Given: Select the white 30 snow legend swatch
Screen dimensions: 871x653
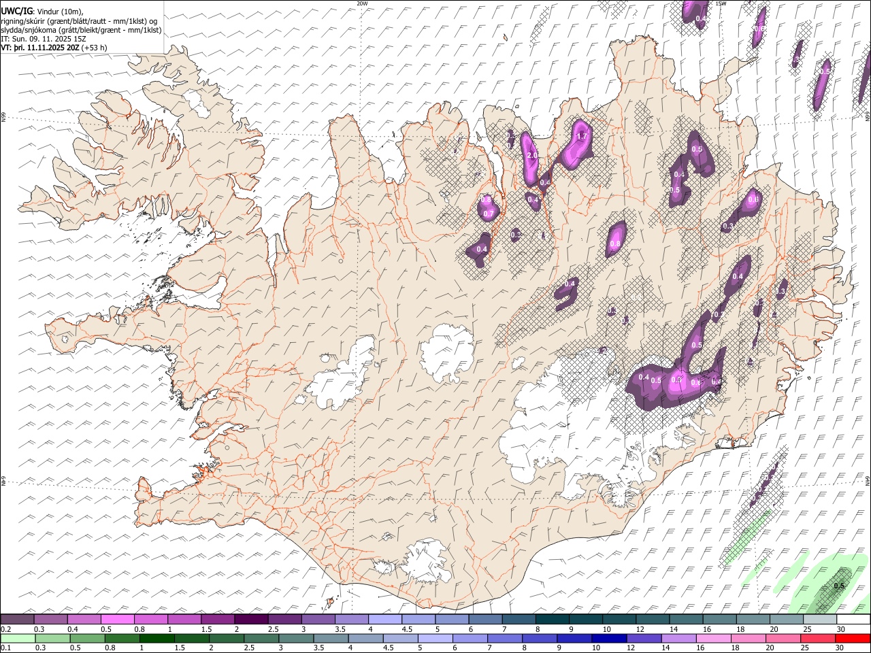Looking at the screenshot, I should 853,620.
